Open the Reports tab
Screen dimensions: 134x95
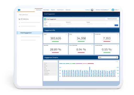[53, 10]
